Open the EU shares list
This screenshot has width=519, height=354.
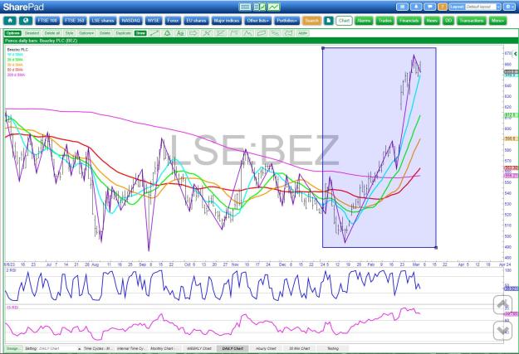coord(196,21)
